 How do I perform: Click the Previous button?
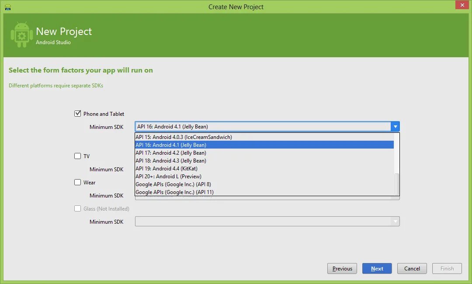[x=342, y=268]
